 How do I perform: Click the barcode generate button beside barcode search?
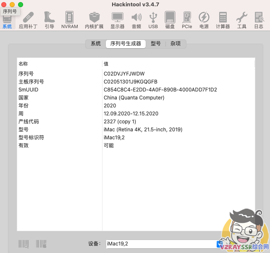(41, 244)
